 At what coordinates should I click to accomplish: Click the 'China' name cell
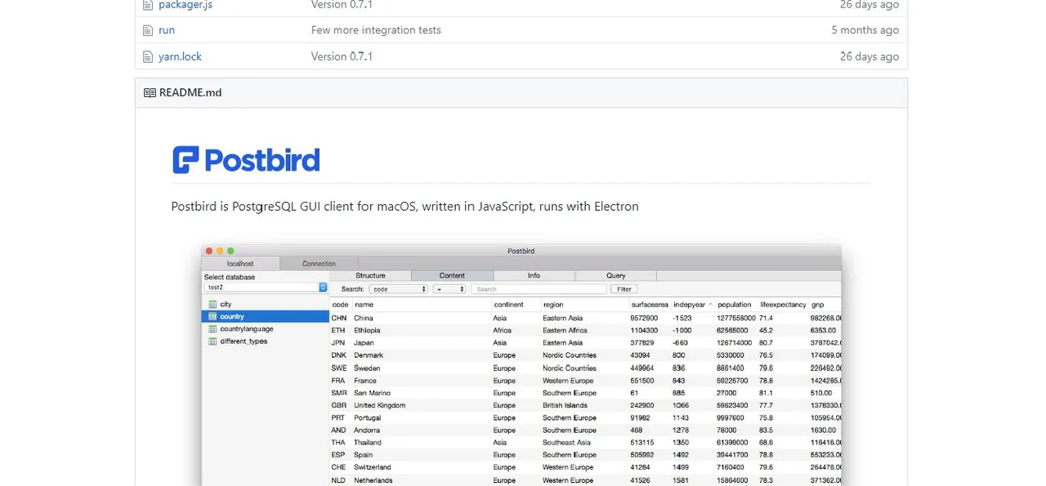[x=364, y=318]
